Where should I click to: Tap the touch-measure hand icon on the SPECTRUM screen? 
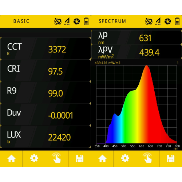pos(147,158)
